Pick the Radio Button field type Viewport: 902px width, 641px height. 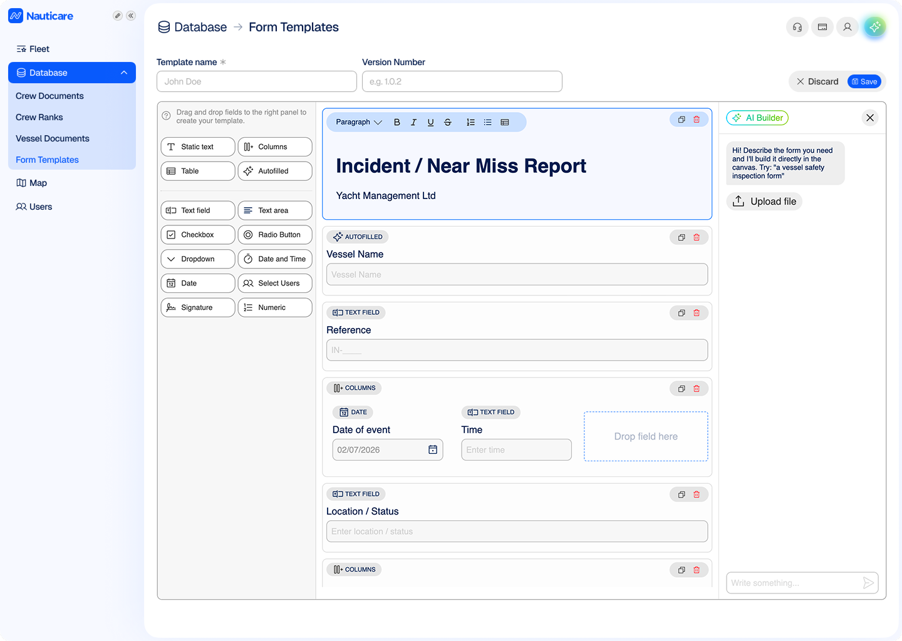point(275,235)
